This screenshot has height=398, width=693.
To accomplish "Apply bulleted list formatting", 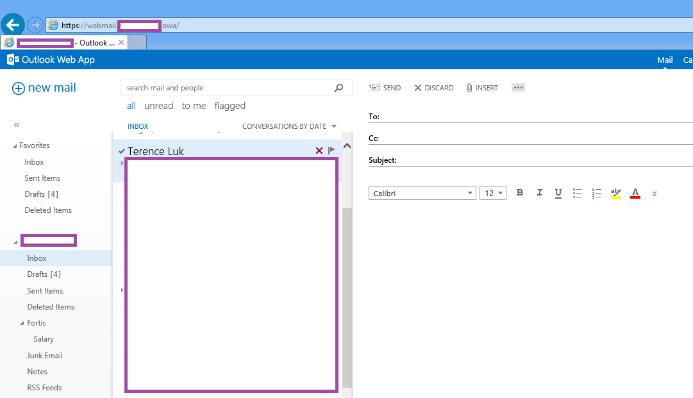I will tap(577, 193).
